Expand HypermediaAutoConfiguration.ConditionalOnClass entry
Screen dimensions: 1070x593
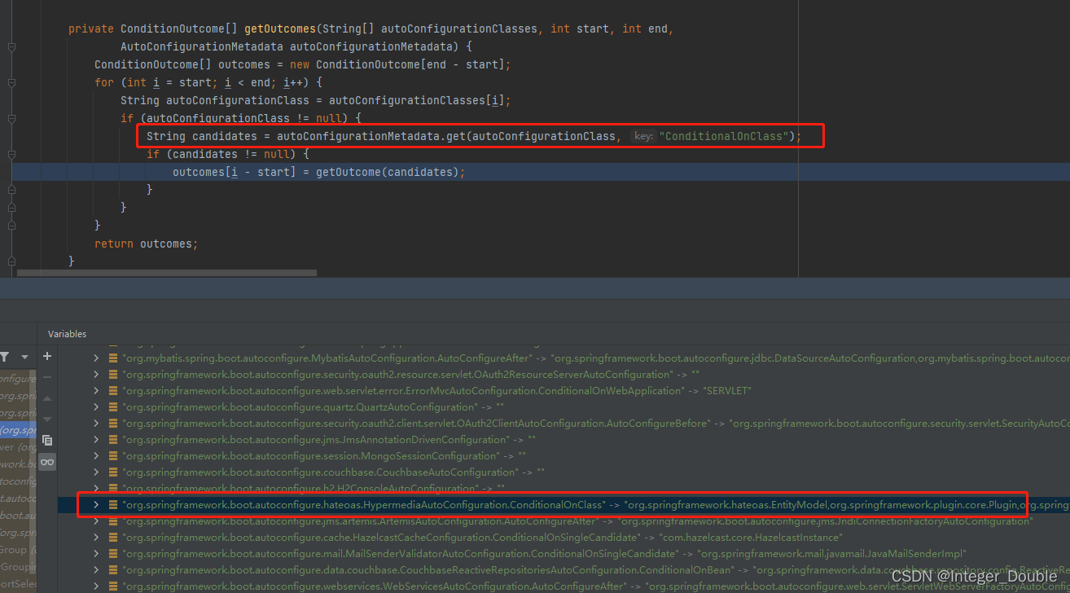pyautogui.click(x=96, y=505)
